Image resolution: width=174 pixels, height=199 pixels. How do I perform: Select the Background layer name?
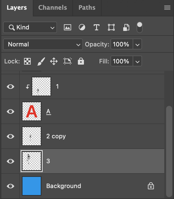(x=64, y=186)
